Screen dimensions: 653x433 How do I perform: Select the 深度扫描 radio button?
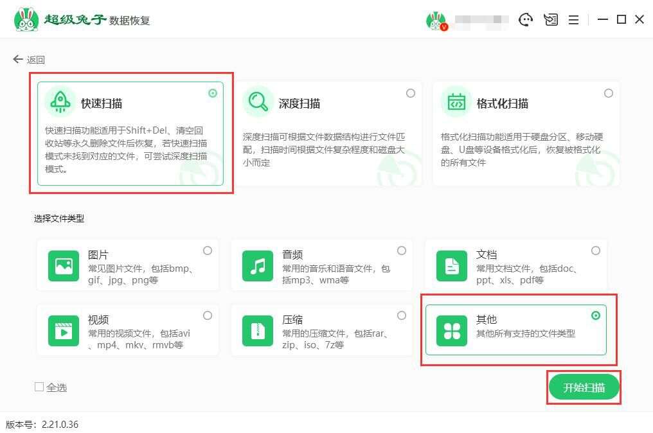click(x=411, y=93)
